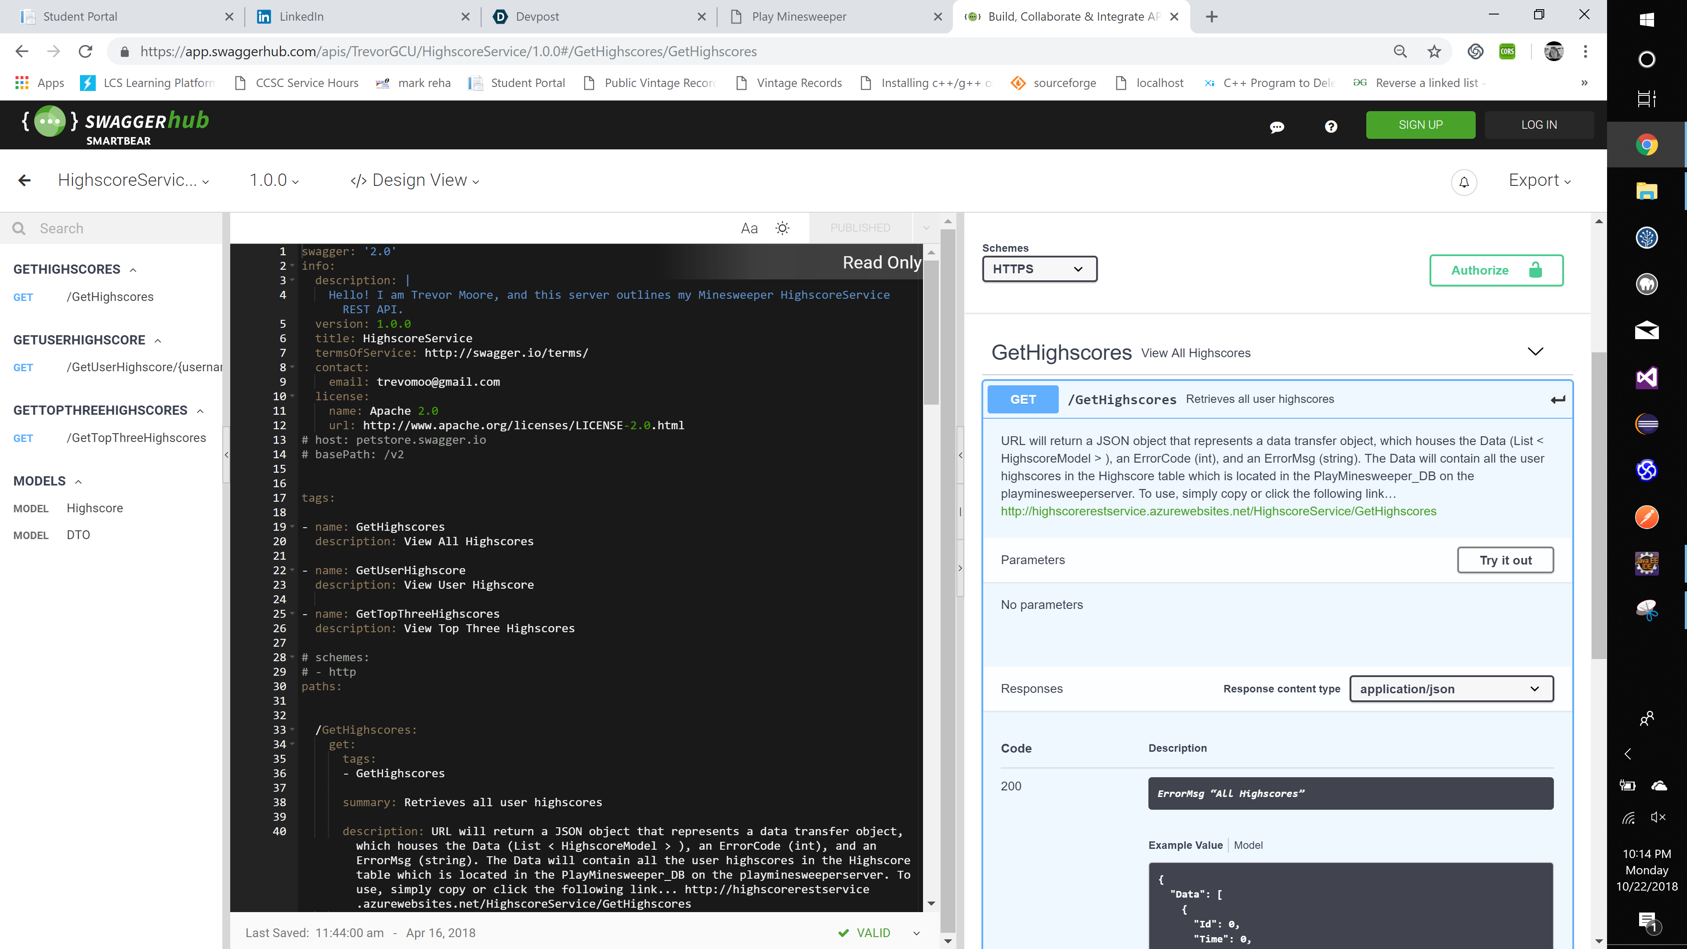The height and width of the screenshot is (949, 1687).
Task: Open the help question mark icon
Action: coord(1330,127)
